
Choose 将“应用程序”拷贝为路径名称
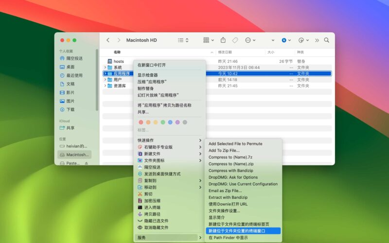click(x=164, y=105)
